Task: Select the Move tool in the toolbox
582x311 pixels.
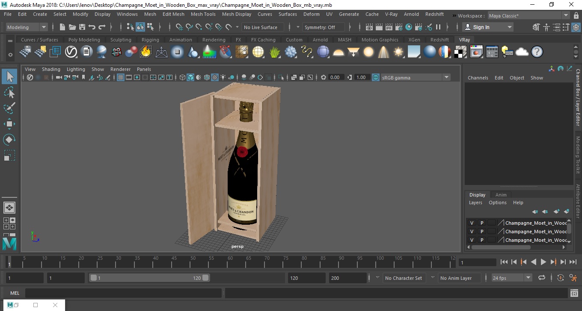Action: [9, 124]
